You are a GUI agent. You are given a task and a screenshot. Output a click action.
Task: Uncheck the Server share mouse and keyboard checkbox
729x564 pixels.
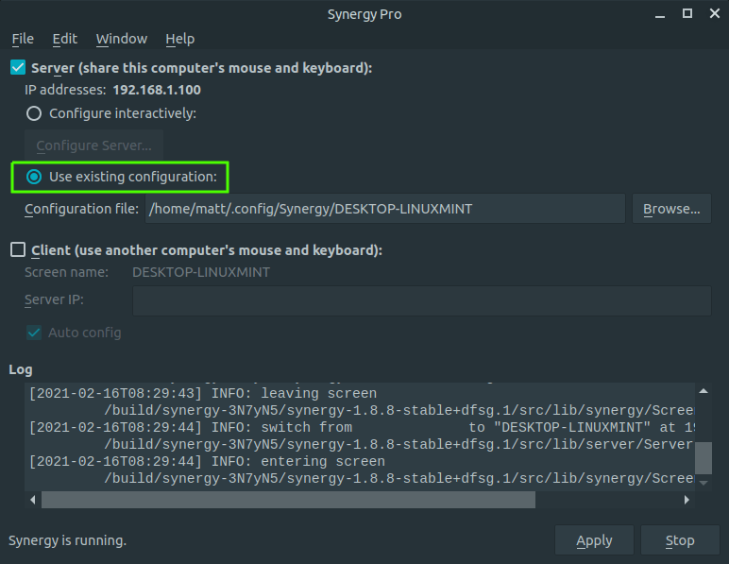tap(18, 68)
